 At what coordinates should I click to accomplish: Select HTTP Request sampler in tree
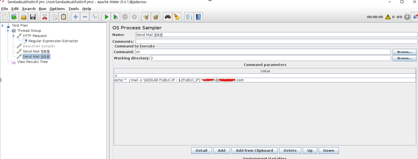pos(35,36)
